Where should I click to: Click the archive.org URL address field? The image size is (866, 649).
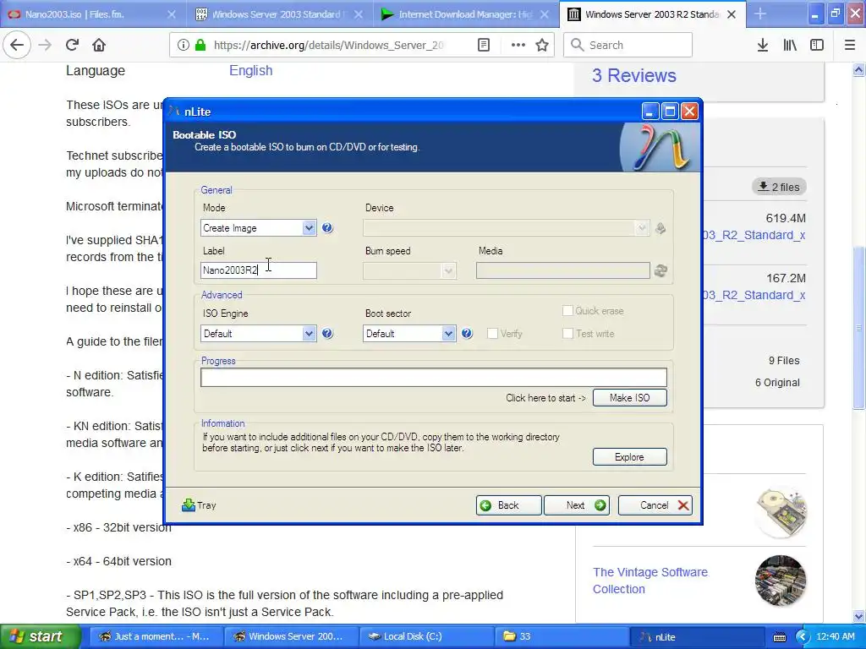click(x=329, y=45)
